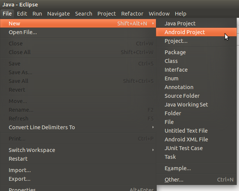The width and height of the screenshot is (239, 191).
Task: Open the Refactor menu
Action: pyautogui.click(x=132, y=14)
